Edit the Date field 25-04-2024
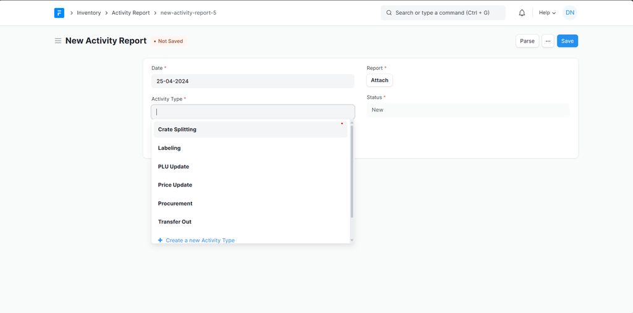The width and height of the screenshot is (633, 313). [253, 81]
